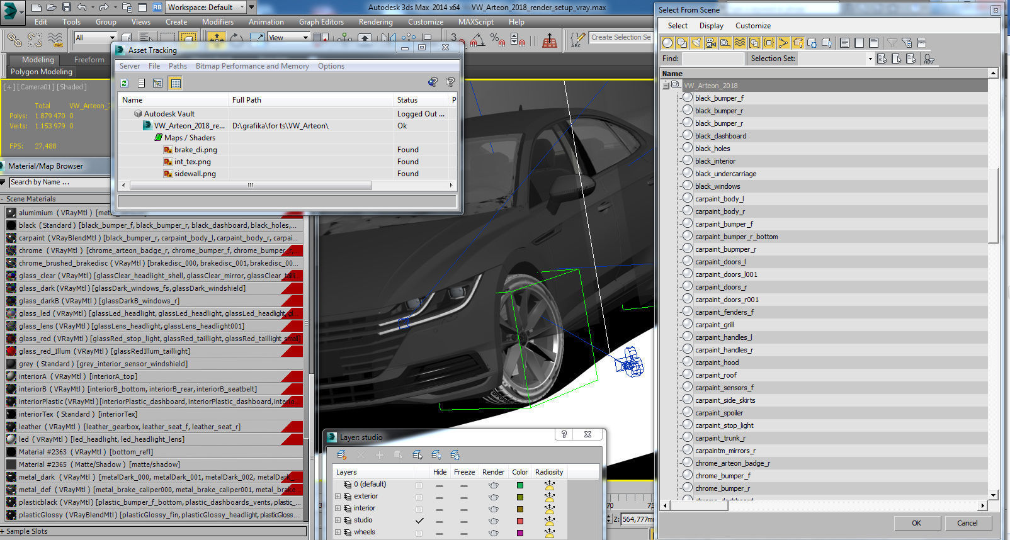Click the Name column header in Select From Scene
This screenshot has width=1010, height=540.
824,74
